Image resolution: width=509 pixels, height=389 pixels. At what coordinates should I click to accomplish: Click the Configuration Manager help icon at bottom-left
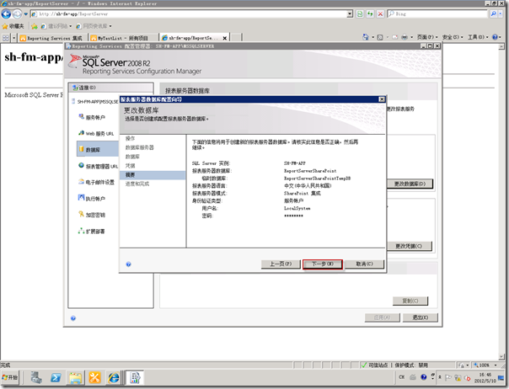pos(73,318)
